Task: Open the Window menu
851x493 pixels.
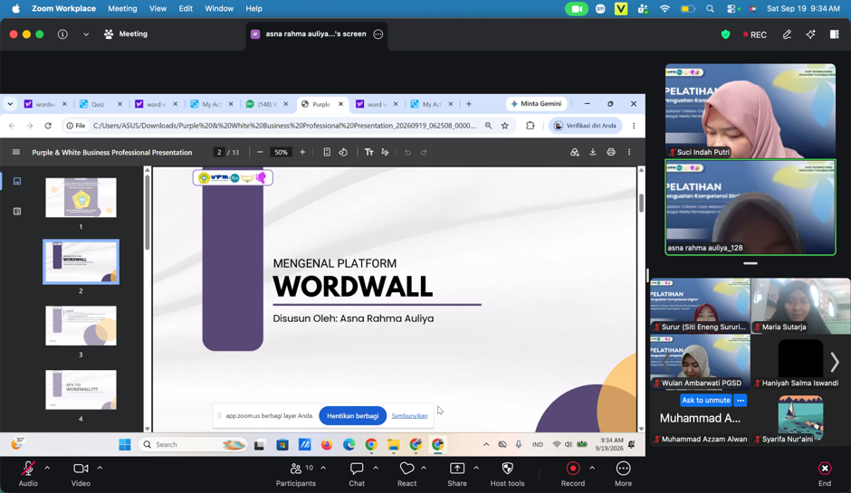Action: 219,9
